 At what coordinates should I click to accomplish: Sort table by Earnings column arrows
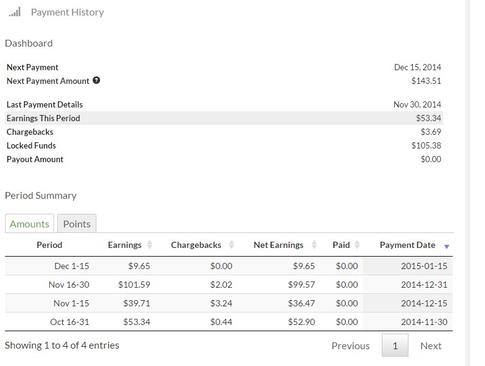point(150,245)
